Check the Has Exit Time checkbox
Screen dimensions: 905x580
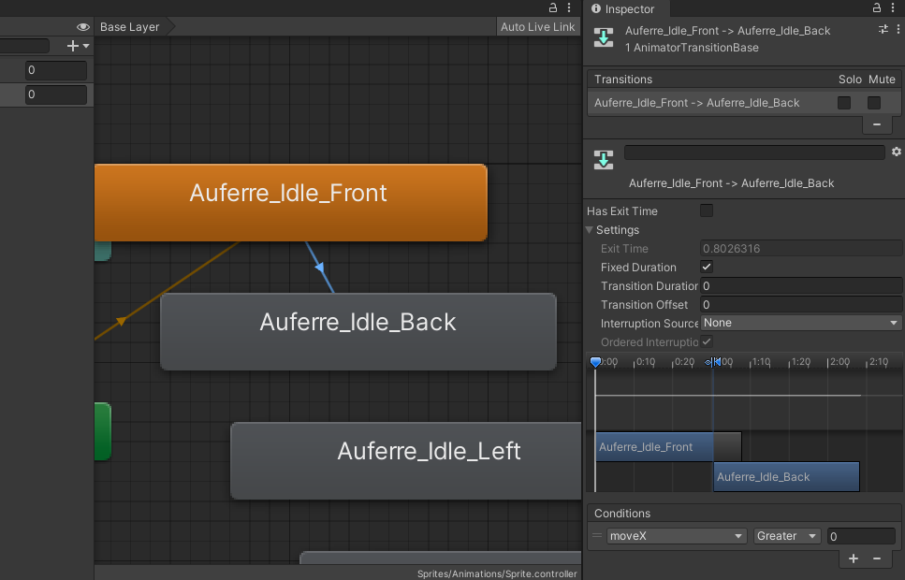pos(707,210)
